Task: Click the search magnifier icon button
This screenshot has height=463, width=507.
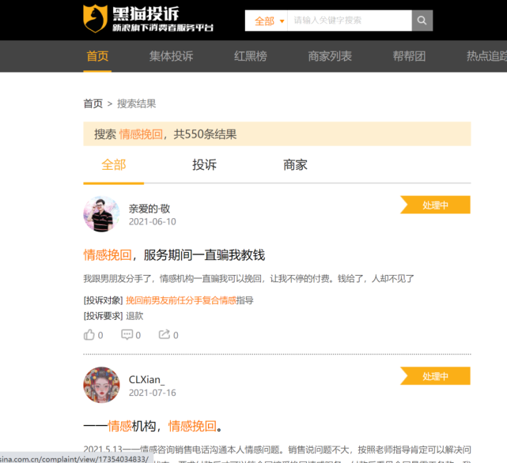Action: point(422,21)
